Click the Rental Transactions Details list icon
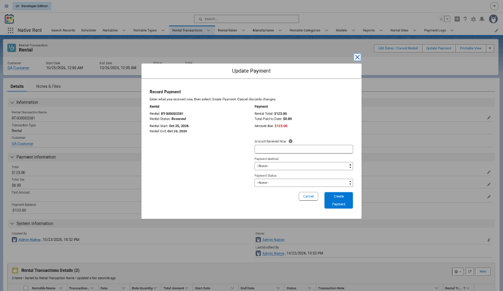 15,270
